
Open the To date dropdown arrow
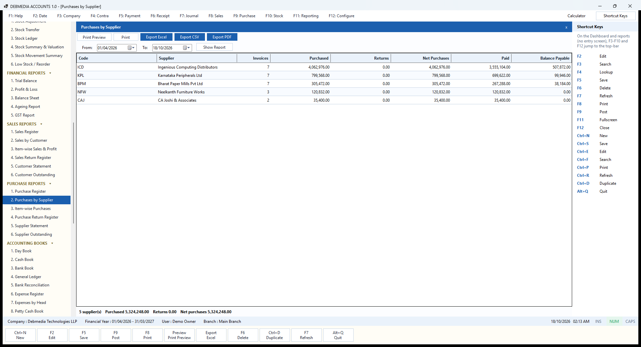click(x=189, y=48)
